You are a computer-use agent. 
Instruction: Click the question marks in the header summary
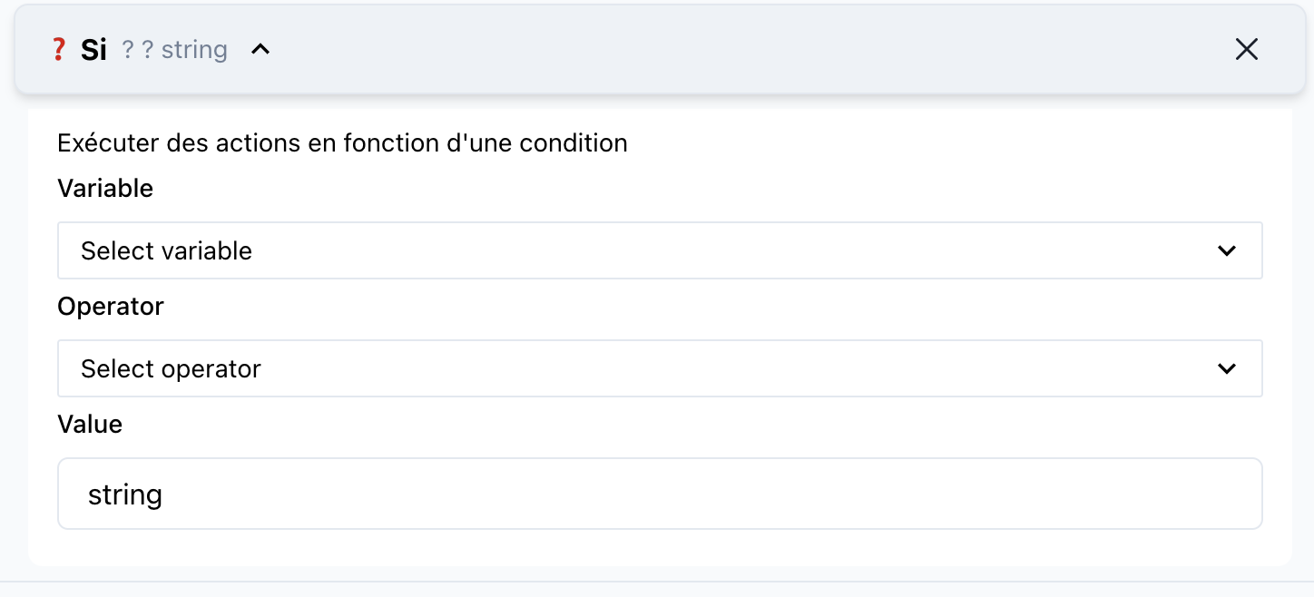[138, 49]
